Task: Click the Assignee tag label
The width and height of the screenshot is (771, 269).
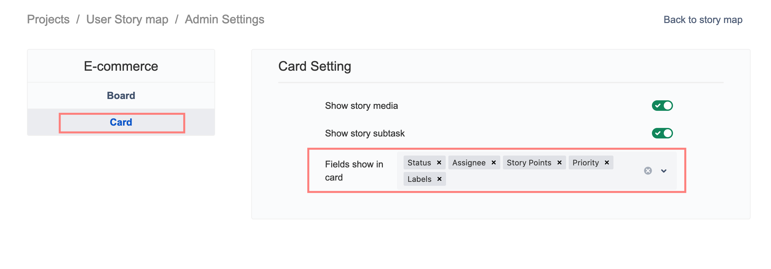Action: point(469,163)
